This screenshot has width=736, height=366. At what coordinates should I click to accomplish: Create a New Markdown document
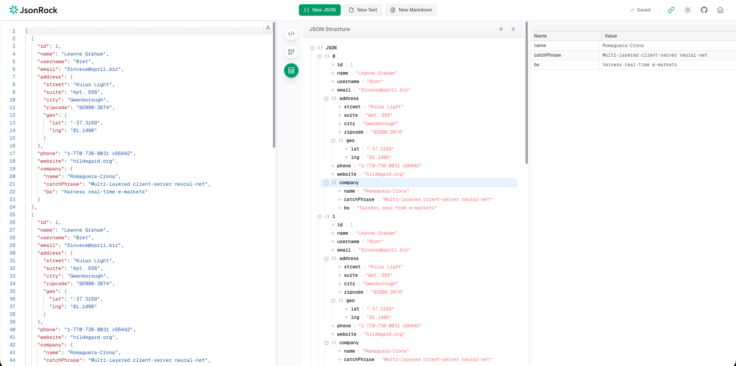(x=411, y=10)
